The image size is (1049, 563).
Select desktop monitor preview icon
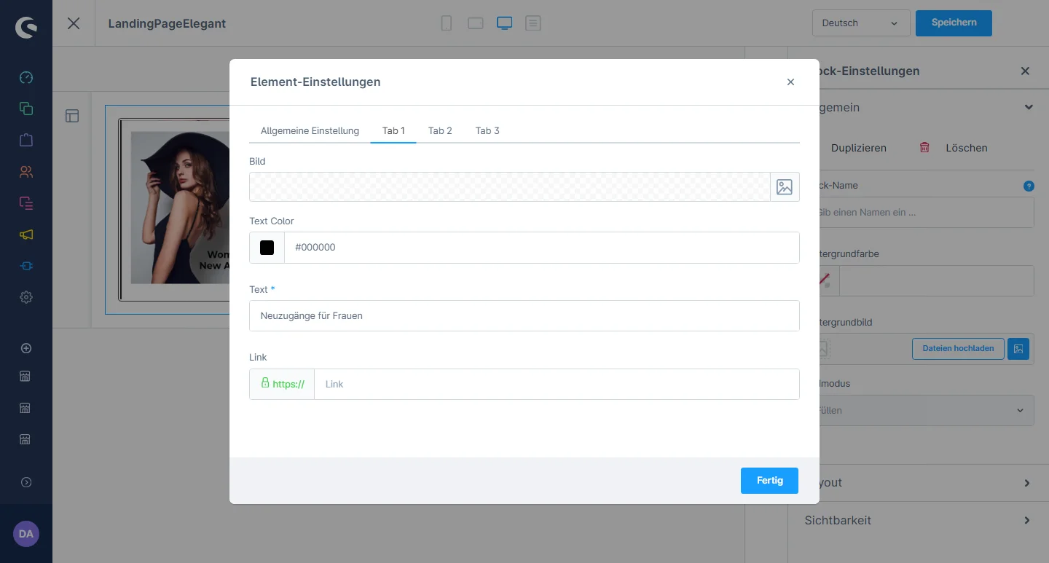pos(504,23)
